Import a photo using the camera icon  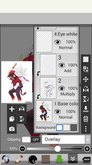click(x=12, y=129)
